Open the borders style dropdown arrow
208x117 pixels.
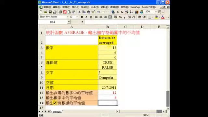(153, 17)
